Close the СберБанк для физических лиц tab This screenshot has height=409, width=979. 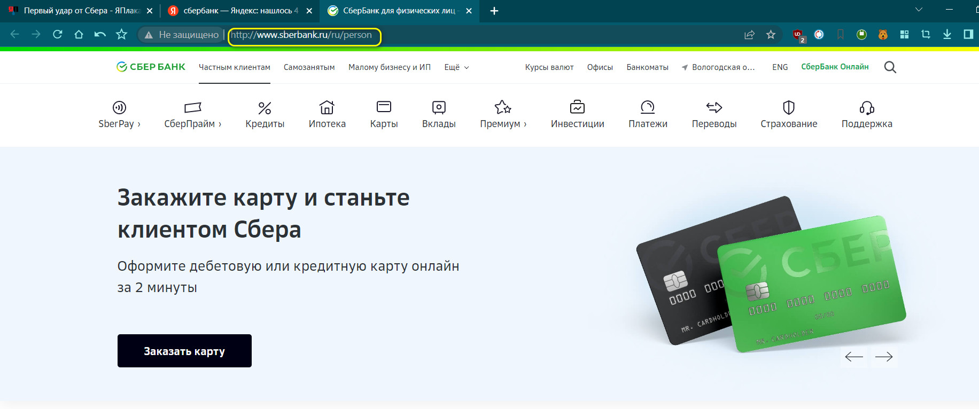point(469,11)
